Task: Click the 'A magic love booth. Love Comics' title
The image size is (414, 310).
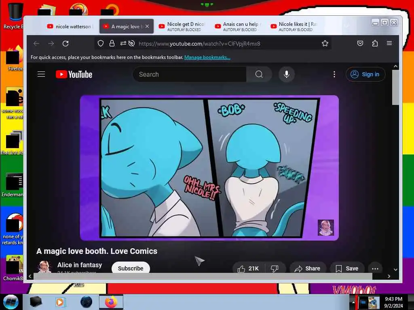Action: click(97, 251)
